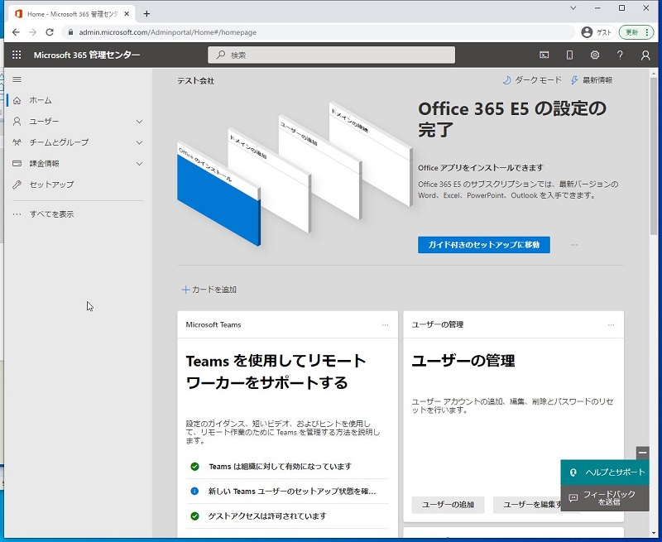Screen dimensions: 662x542
Task: Open 最新情報 what's new link
Action: [591, 80]
